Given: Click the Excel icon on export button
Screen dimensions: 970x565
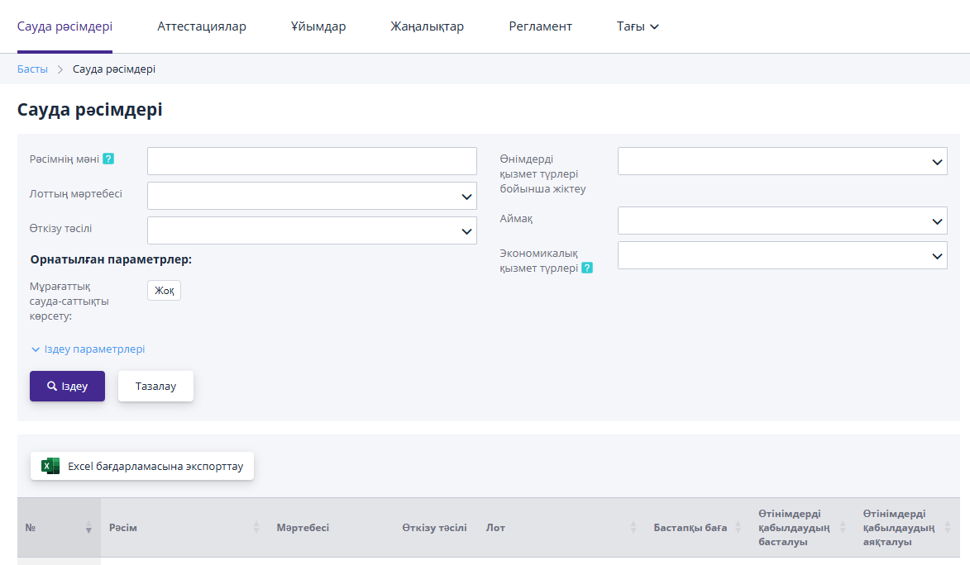Looking at the screenshot, I should 50,466.
